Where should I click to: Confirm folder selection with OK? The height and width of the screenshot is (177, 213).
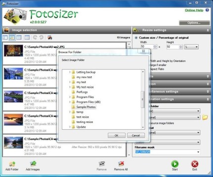point(117,135)
